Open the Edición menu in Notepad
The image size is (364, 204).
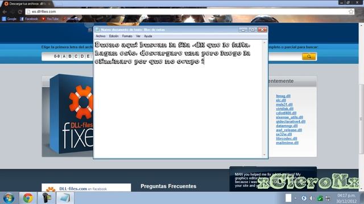tap(114, 36)
